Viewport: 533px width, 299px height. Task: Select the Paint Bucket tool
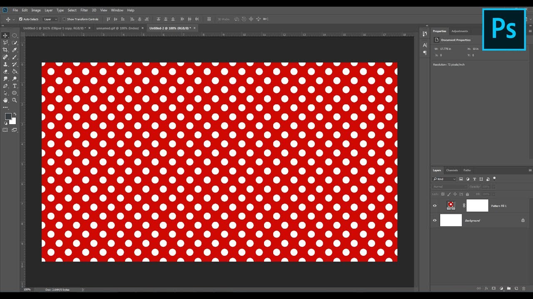15,71
